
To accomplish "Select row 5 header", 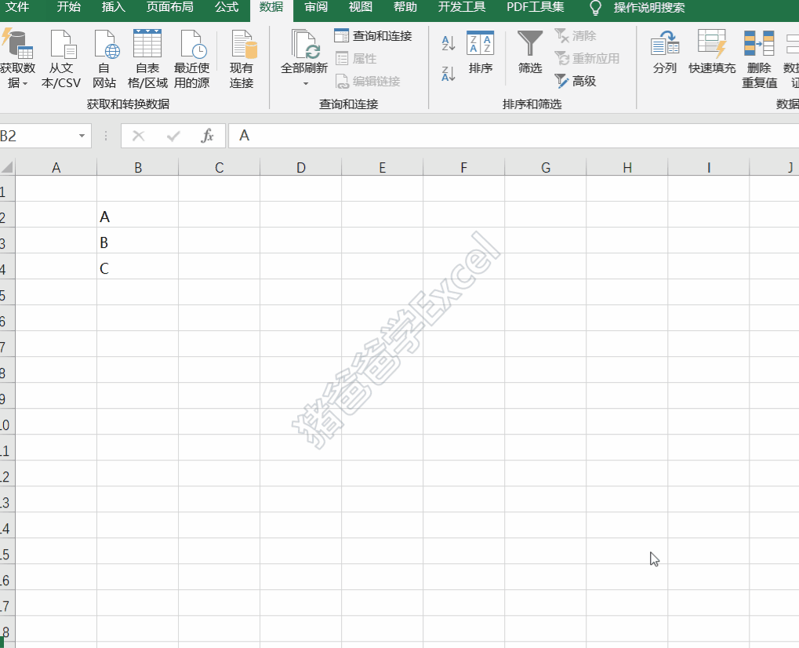I will pos(7,293).
